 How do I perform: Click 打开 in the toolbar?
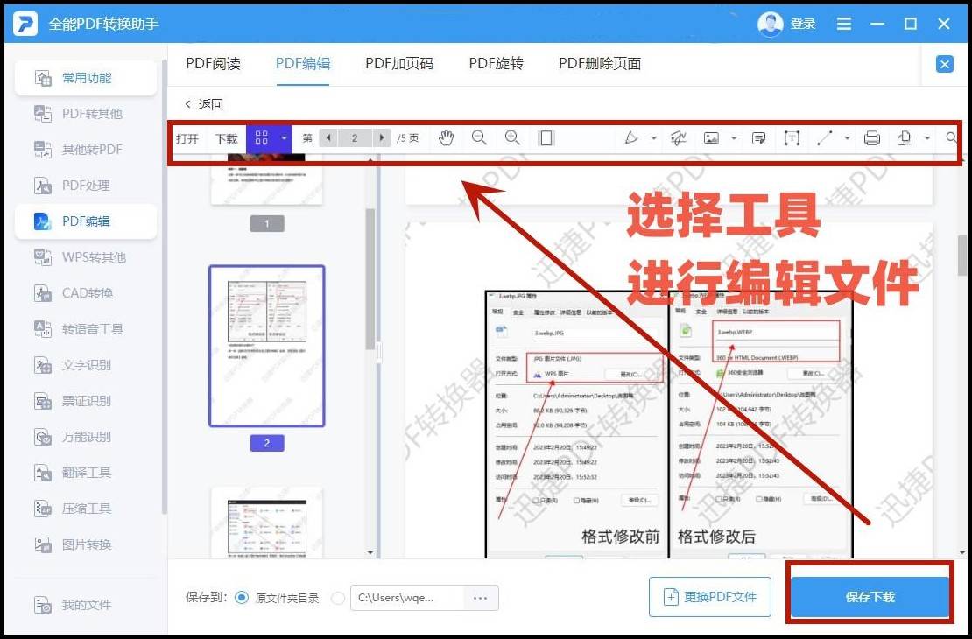[x=187, y=138]
